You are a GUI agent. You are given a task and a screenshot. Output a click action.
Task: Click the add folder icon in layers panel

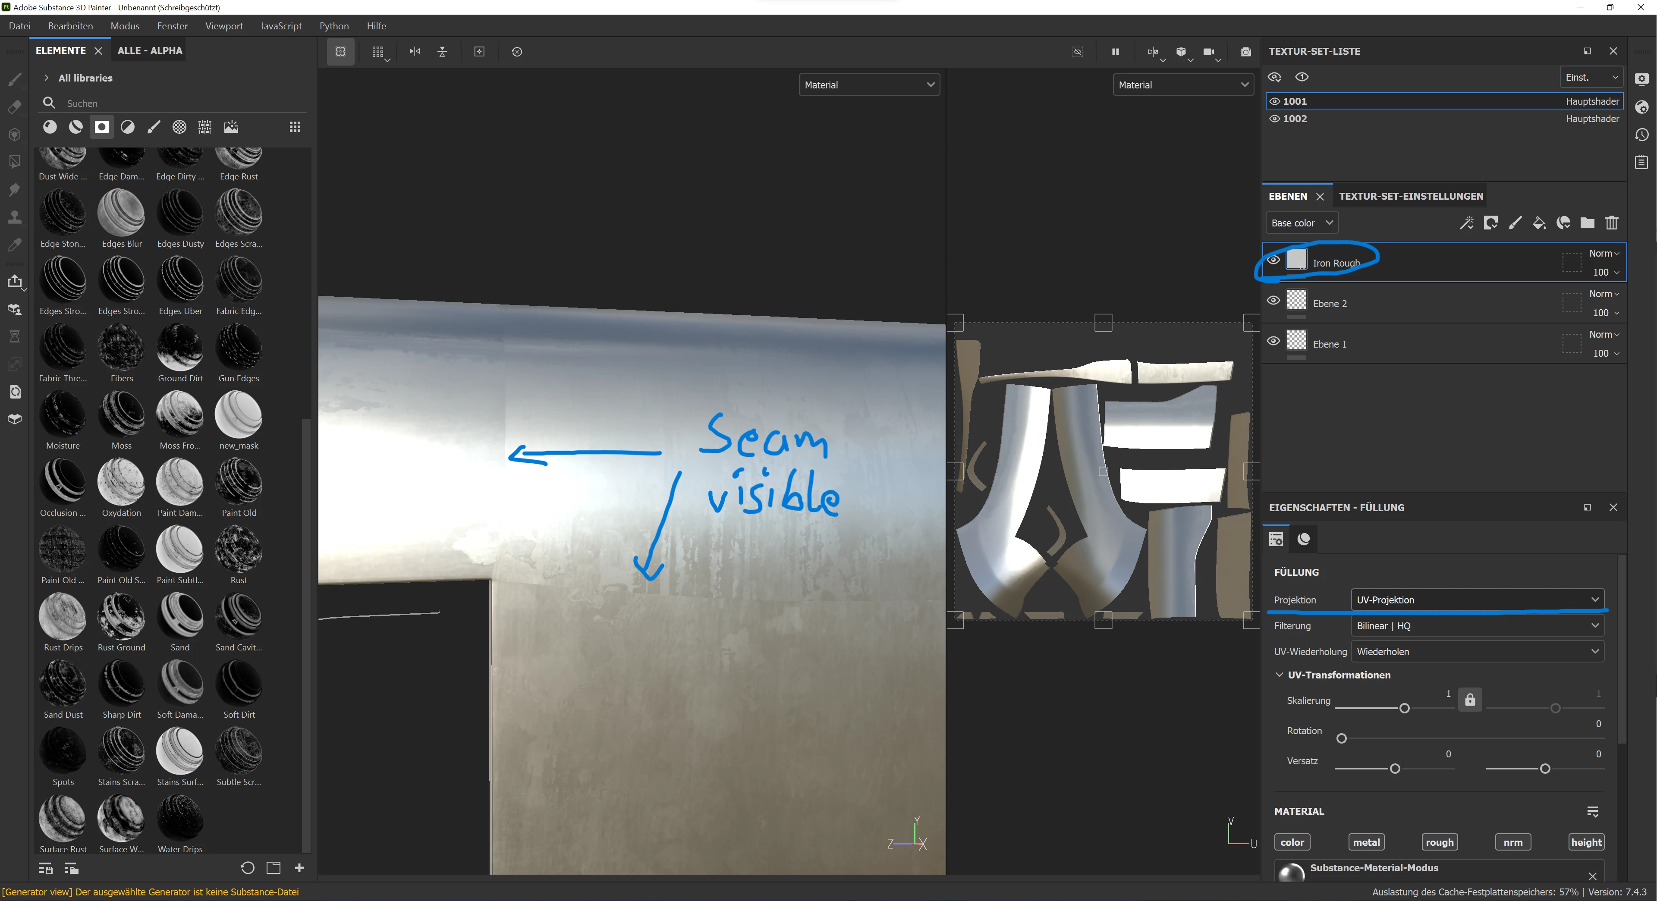(1587, 223)
